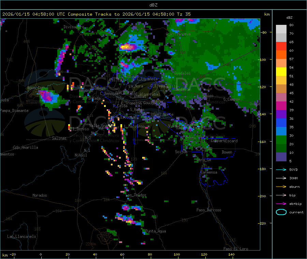Select the red swatch in the dBZ scale
Image resolution: width=307 pixels, height=259 pixels.
click(281, 46)
